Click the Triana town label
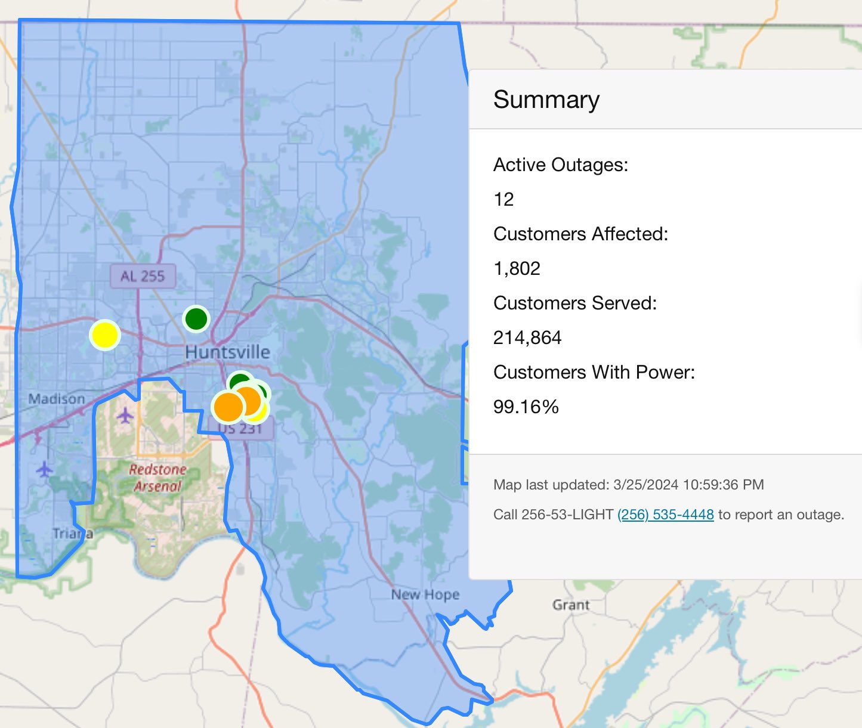Image resolution: width=862 pixels, height=728 pixels. tap(72, 533)
